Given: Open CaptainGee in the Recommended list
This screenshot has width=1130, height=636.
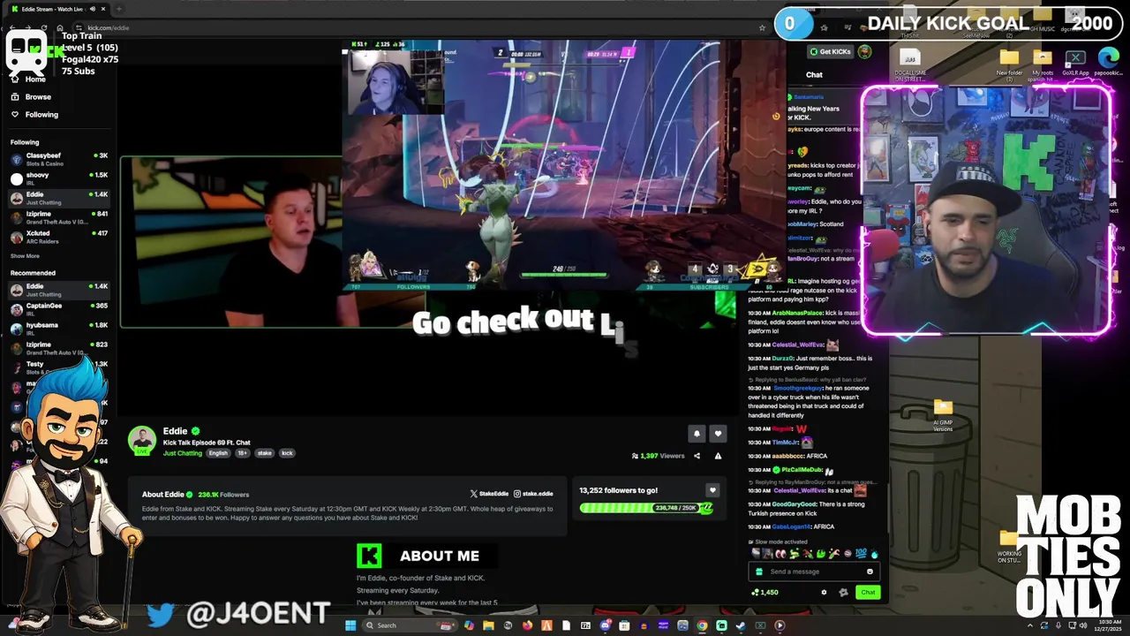Looking at the screenshot, I should coord(58,308).
